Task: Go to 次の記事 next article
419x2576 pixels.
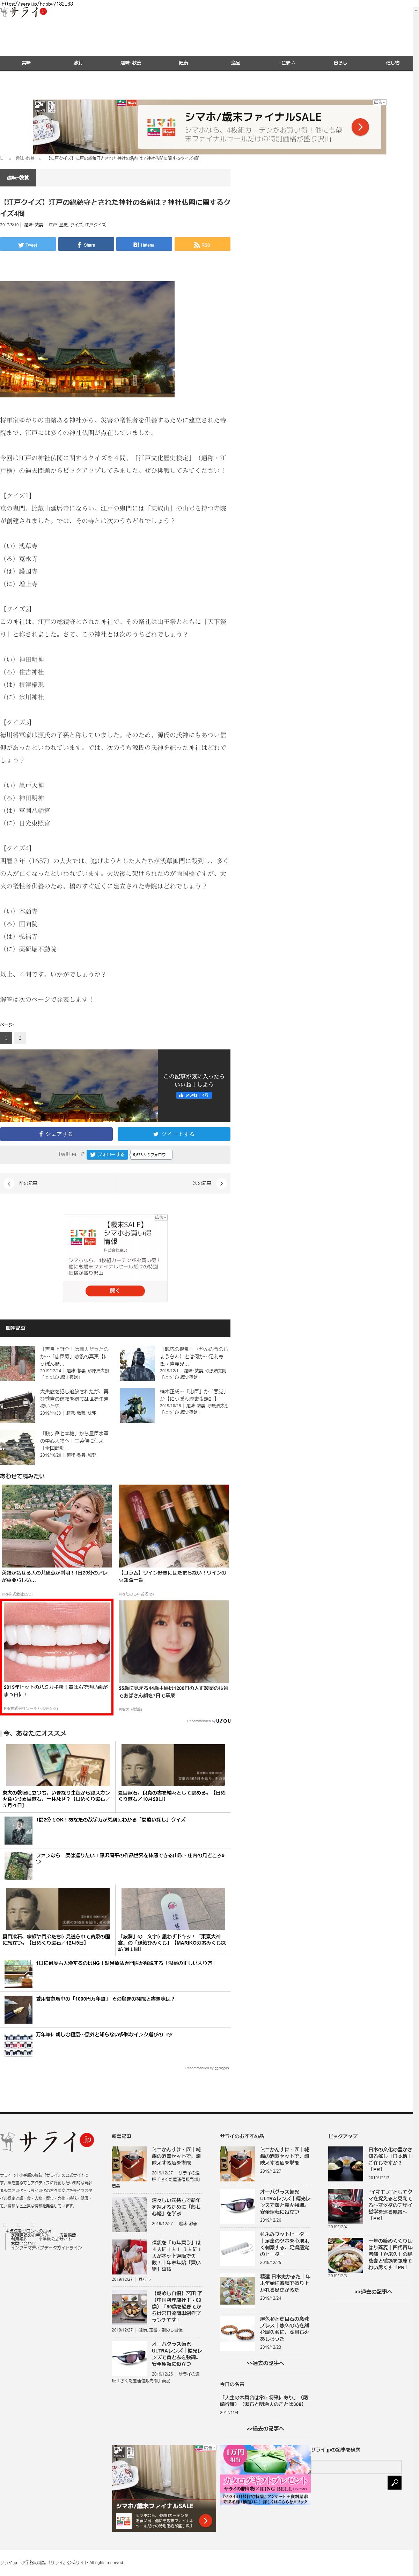Action: (x=206, y=1183)
